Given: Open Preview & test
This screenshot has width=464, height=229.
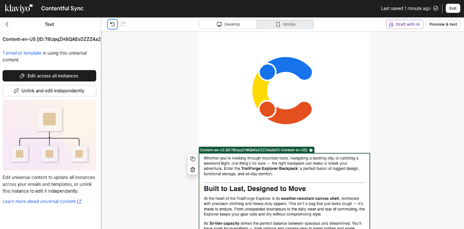Looking at the screenshot, I should pos(443,24).
